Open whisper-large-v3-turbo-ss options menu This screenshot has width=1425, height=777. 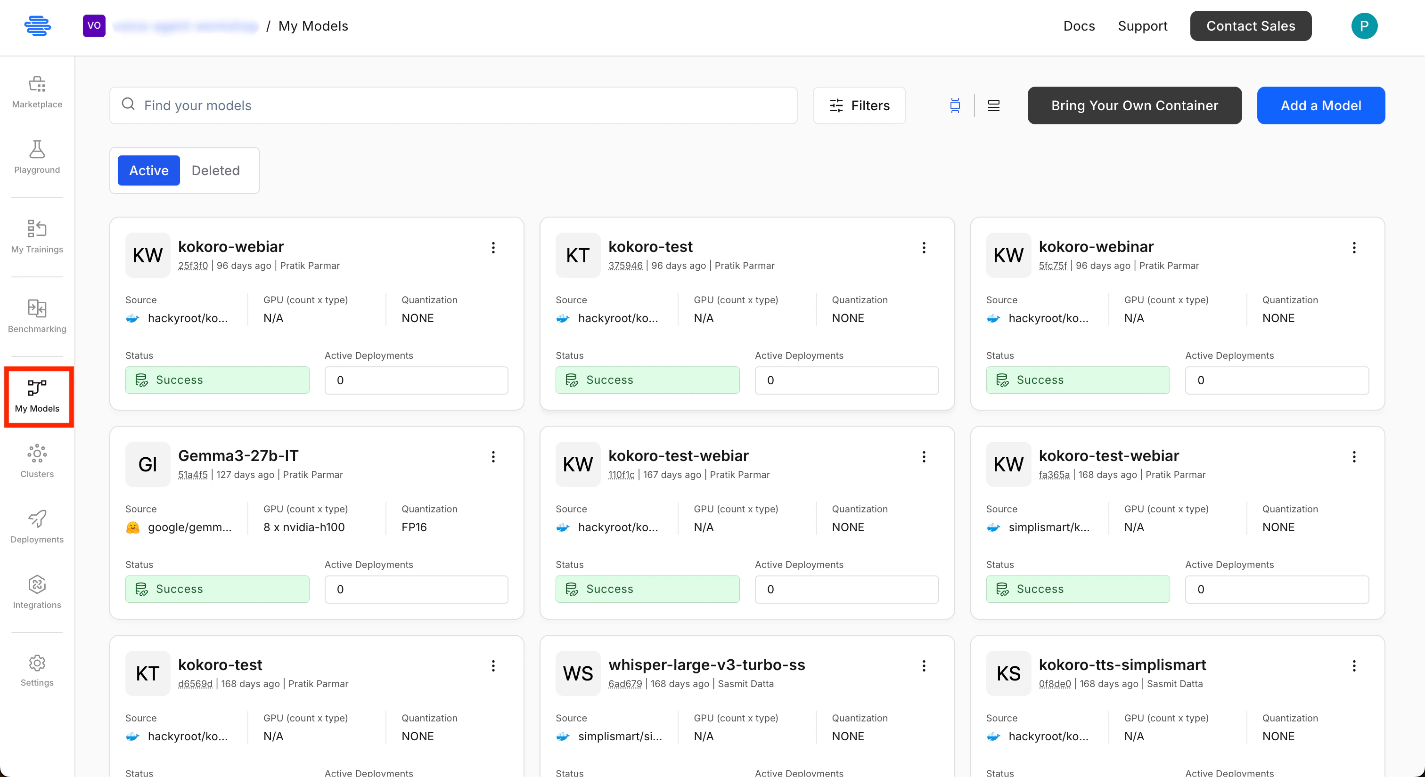[x=924, y=666]
